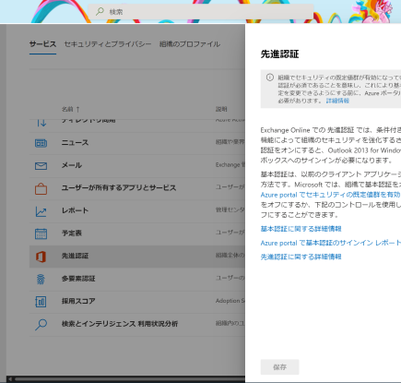The height and width of the screenshot is (383, 401).
Task: Open the メール service row
Action: [137, 166]
